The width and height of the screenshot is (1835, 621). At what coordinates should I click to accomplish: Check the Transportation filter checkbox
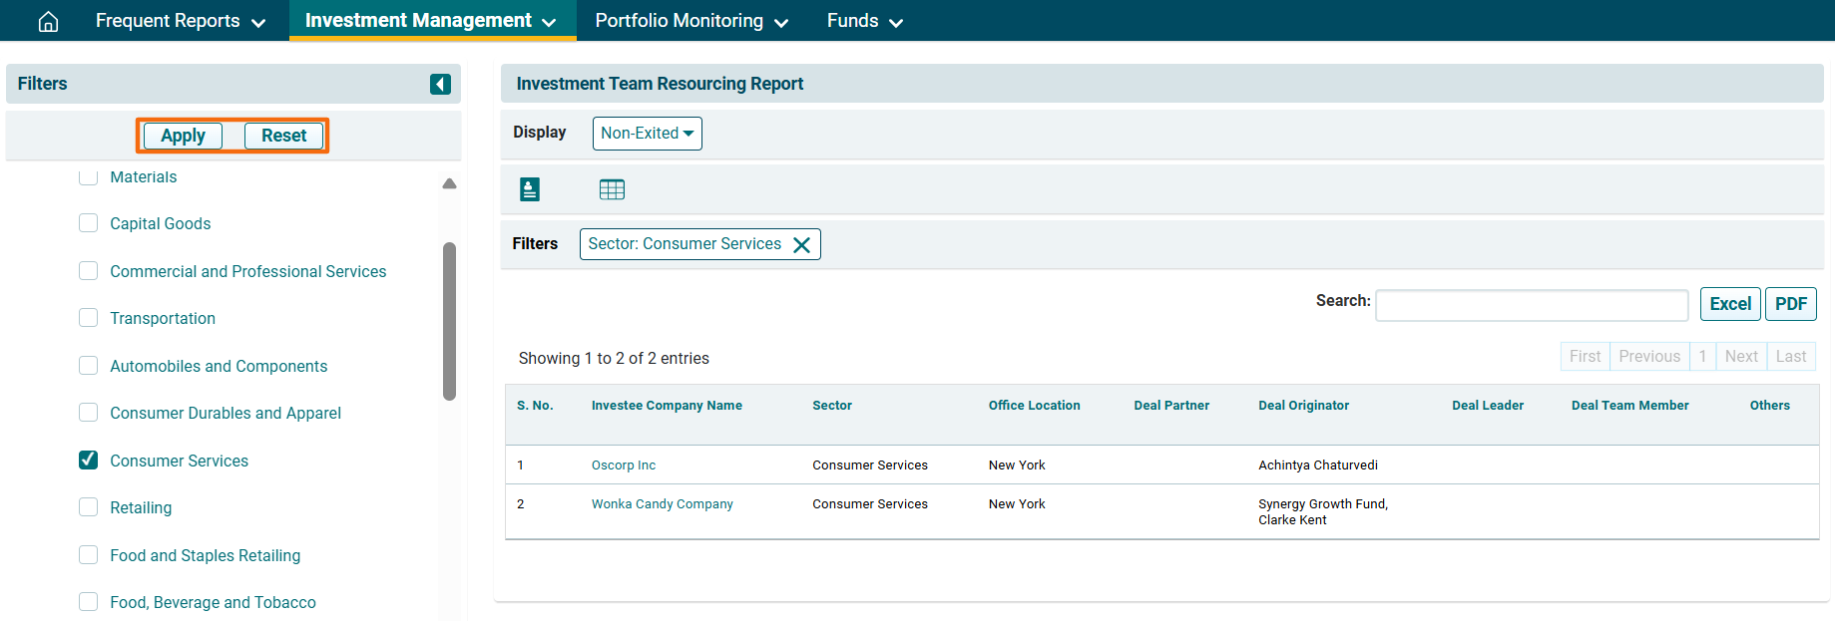coord(89,318)
